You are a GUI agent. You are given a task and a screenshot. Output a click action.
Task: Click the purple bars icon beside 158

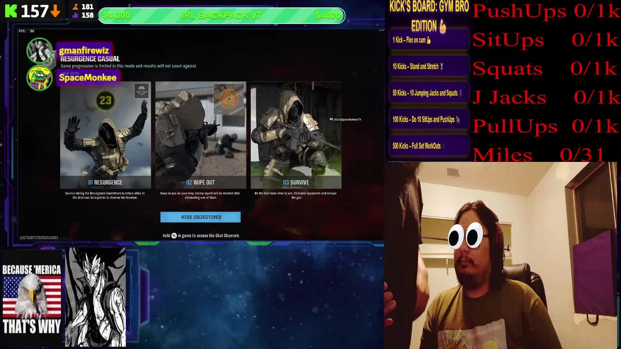[x=75, y=16]
